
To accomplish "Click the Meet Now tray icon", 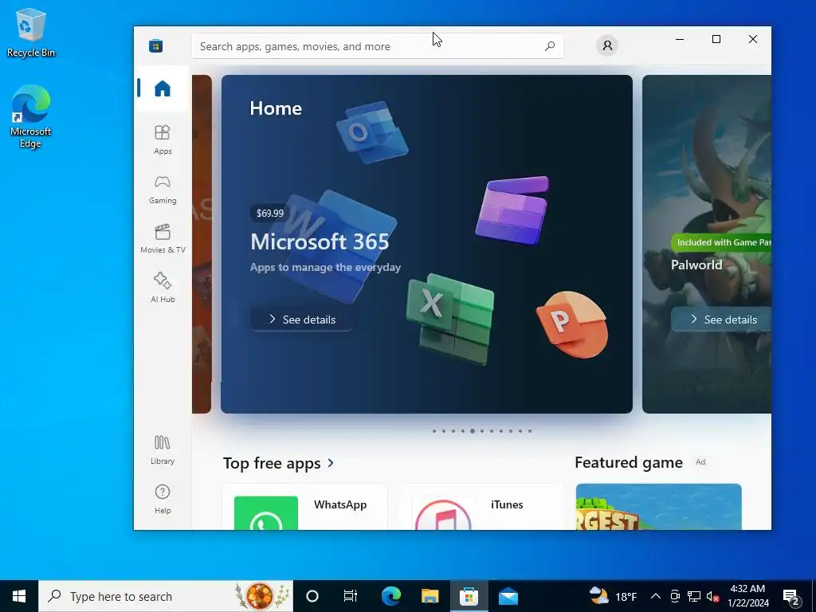I will [x=675, y=596].
